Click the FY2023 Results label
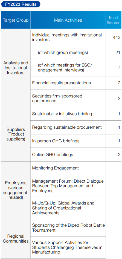The image size is (122, 259). pos(21,4)
